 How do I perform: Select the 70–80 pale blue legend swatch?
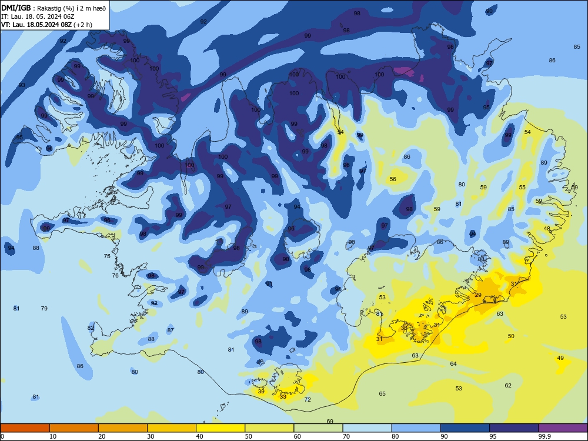367,428
